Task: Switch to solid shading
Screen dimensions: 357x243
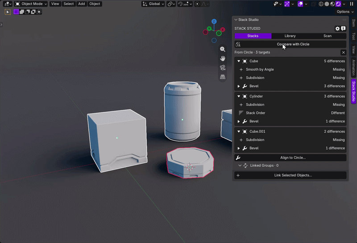Action: click(327, 4)
